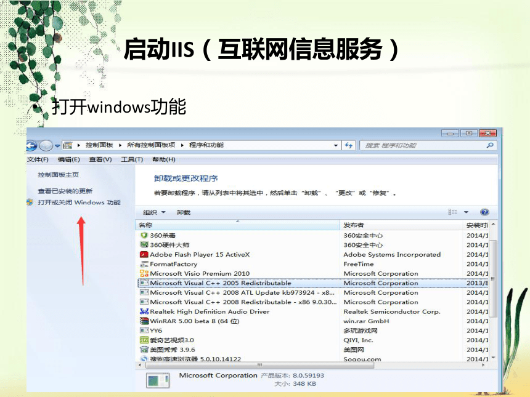Image resolution: width=530 pixels, height=397 pixels.
Task: Sort by the 发布者 column header
Action: tap(401, 225)
